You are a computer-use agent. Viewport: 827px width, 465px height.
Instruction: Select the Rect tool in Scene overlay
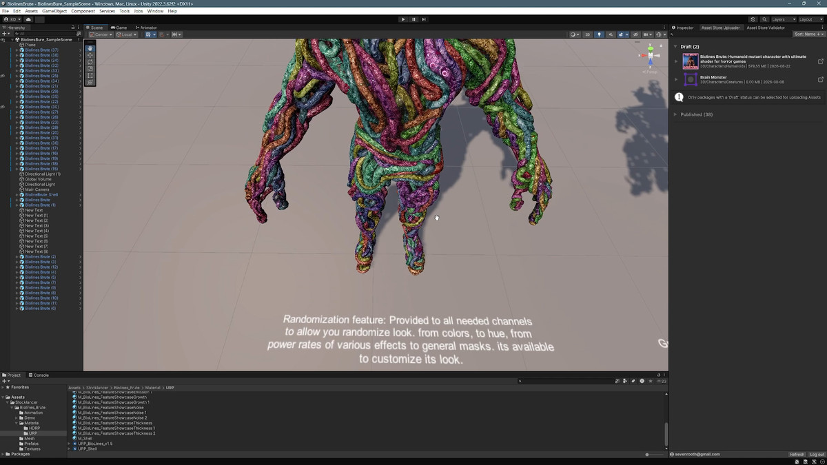click(x=90, y=75)
